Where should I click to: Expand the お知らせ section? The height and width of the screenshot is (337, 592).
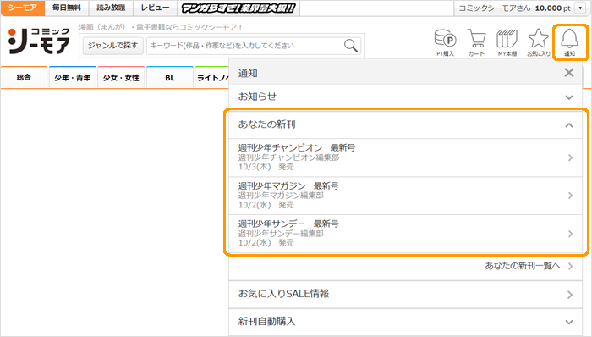(x=405, y=97)
